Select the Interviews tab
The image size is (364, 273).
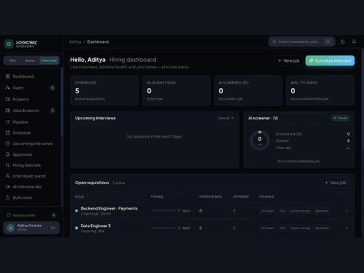coord(49,60)
